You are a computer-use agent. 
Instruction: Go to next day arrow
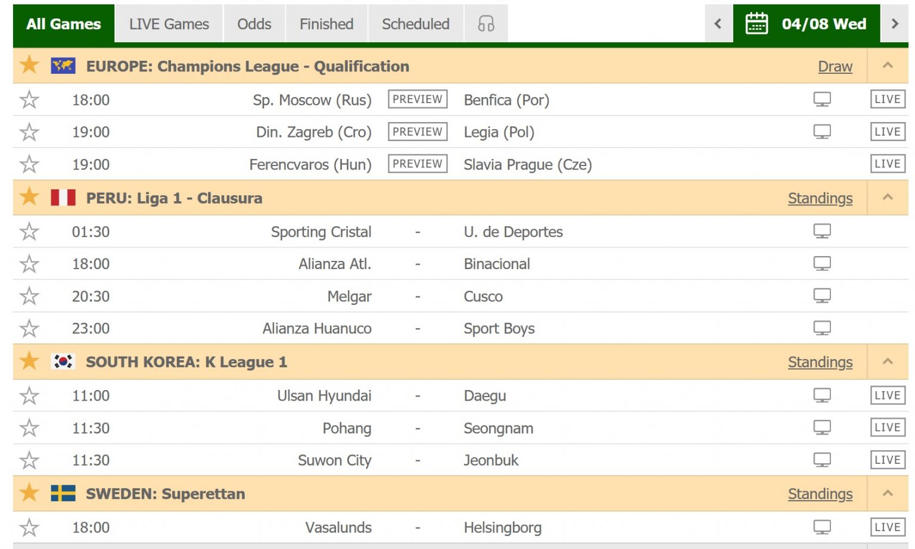point(894,24)
